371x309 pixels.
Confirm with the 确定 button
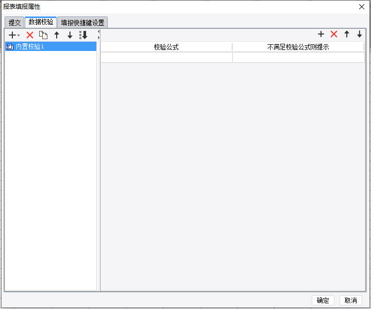[323, 300]
